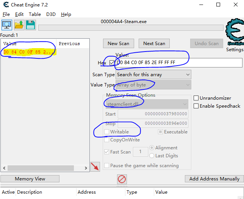
Task: Select the found result D0 84 C0 0F 85
Action: (x=29, y=52)
